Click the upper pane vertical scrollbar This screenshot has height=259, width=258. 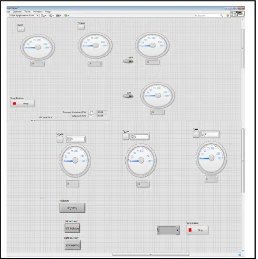(243, 48)
